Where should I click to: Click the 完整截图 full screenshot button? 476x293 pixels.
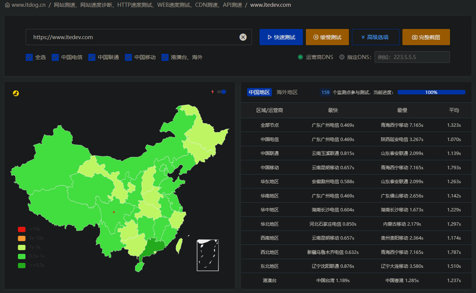pos(426,37)
